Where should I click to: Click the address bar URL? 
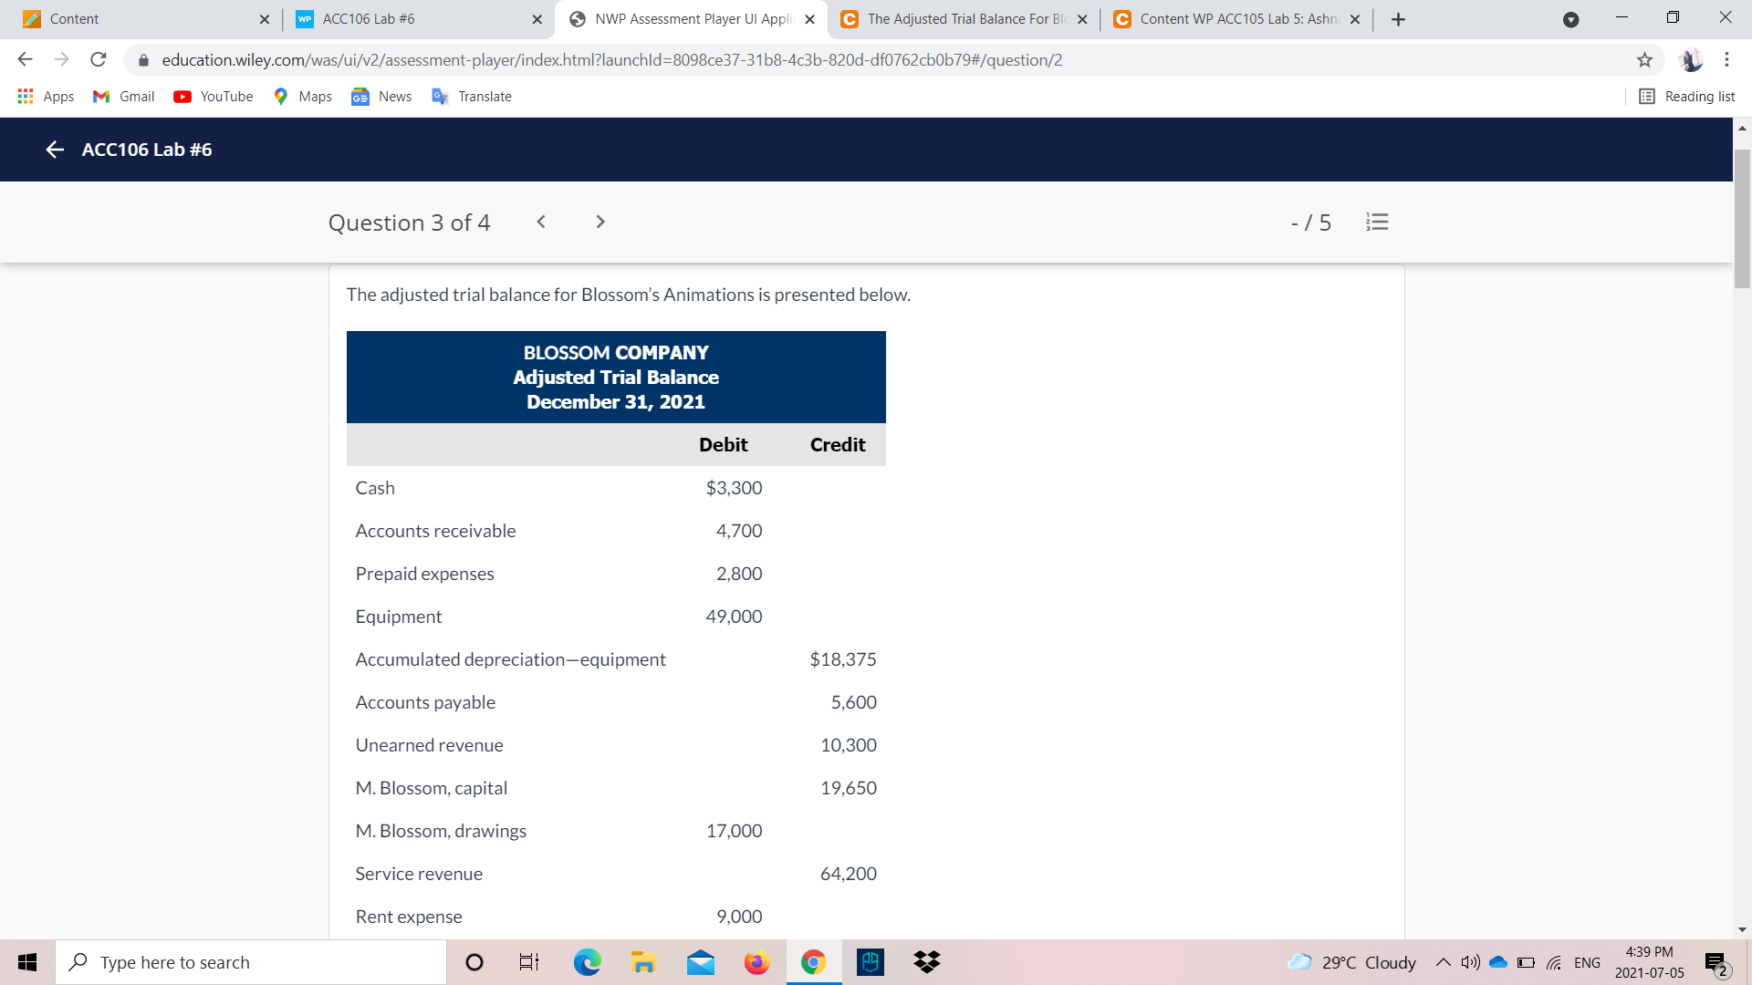pyautogui.click(x=611, y=60)
